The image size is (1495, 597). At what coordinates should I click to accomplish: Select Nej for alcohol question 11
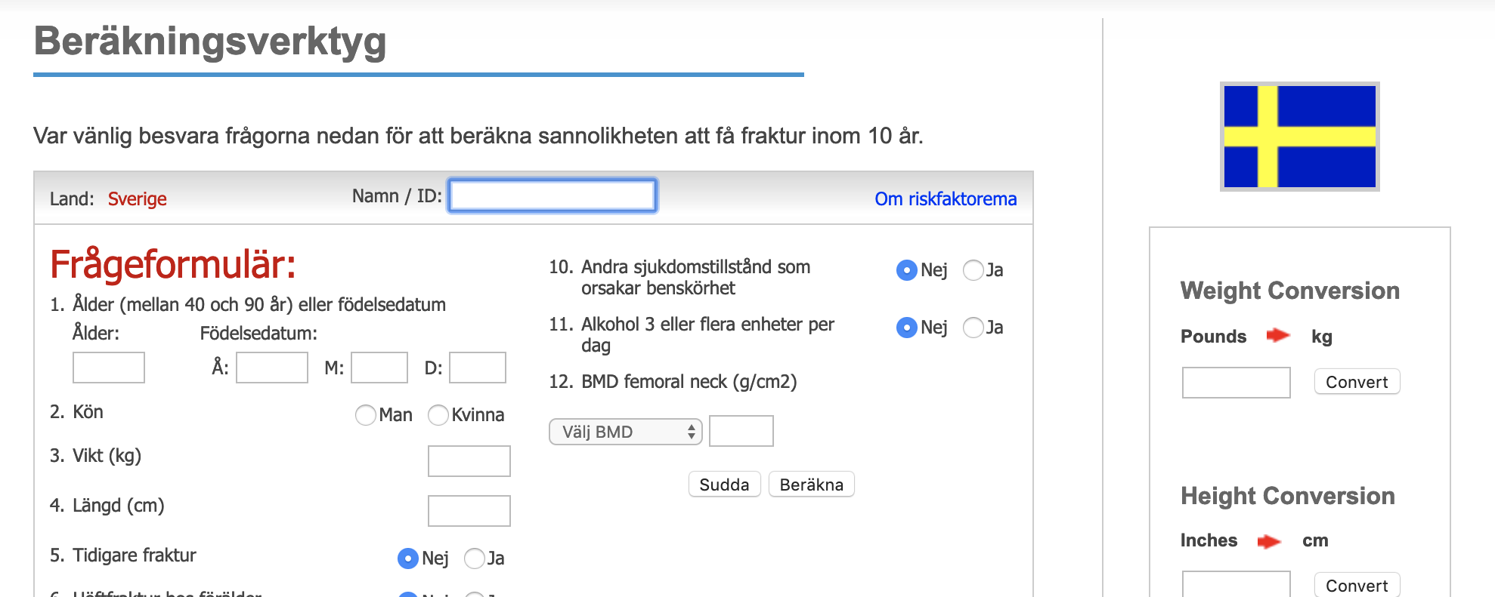pos(907,328)
